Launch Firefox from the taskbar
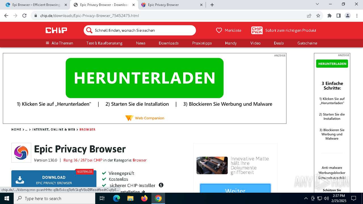 pyautogui.click(x=144, y=198)
